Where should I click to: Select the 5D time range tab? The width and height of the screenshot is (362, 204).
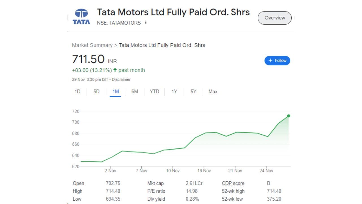tap(96, 92)
